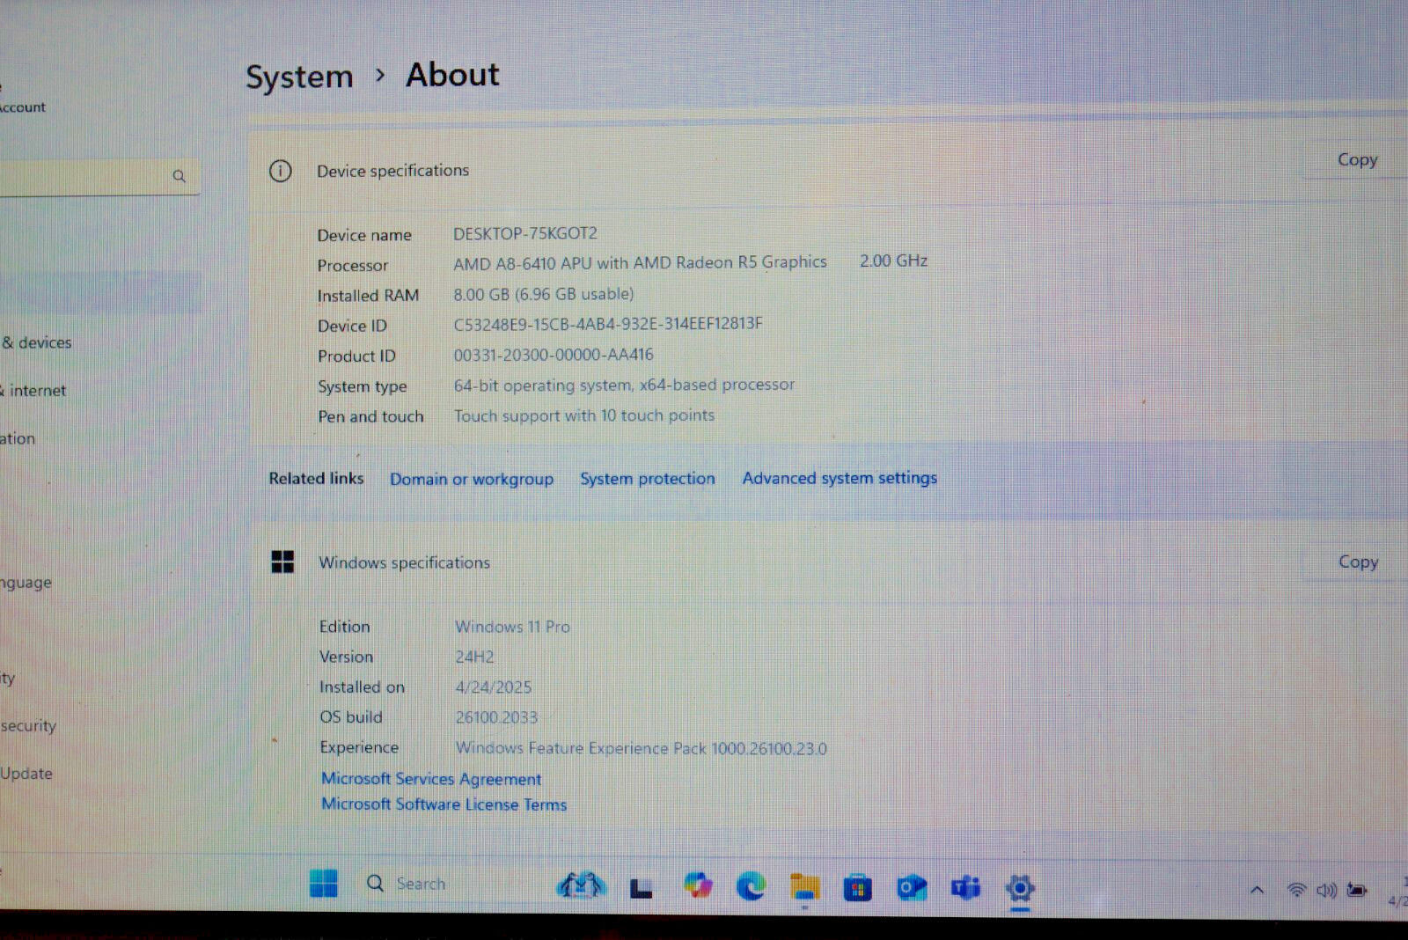The image size is (1408, 940).
Task: Click Windows Feature Experience Pack text
Action: 641,748
